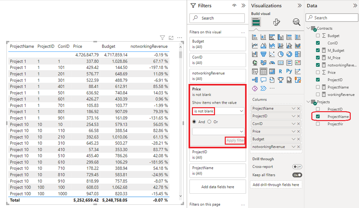Viewport: 359px width, 208px height.
Task: Check the workingRevenue measure checkbox
Action: (x=318, y=94)
